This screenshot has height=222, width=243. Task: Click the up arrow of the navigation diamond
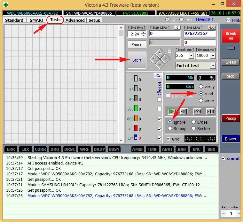tap(160, 53)
